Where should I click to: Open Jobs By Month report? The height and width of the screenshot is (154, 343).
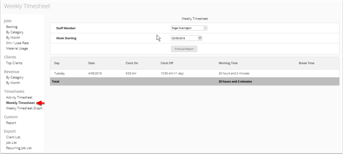[13, 38]
